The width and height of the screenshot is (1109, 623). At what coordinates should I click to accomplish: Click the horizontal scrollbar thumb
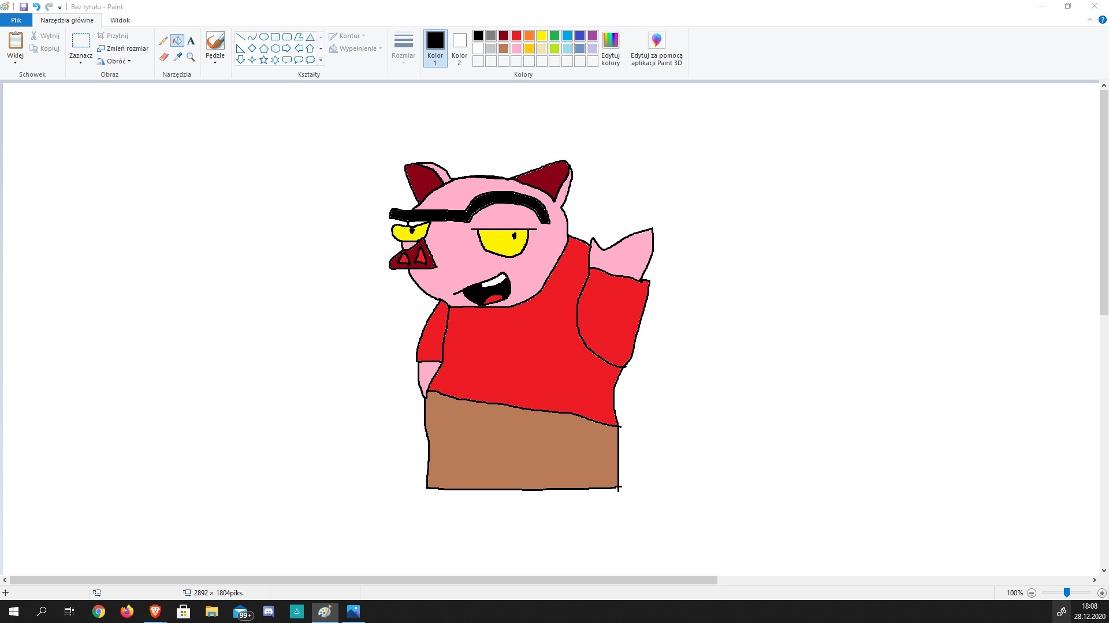tap(363, 580)
